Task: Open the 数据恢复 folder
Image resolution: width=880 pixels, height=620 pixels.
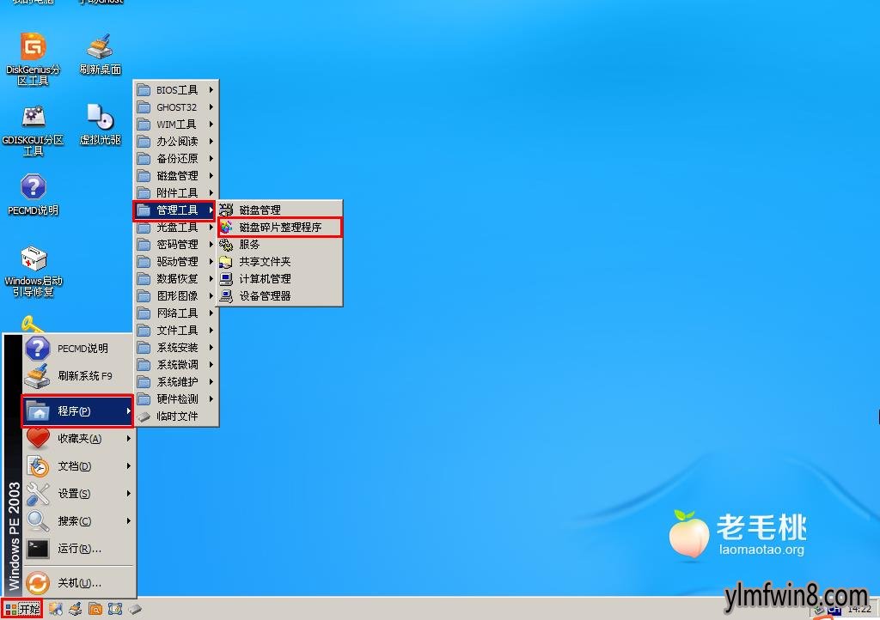Action: (x=175, y=278)
